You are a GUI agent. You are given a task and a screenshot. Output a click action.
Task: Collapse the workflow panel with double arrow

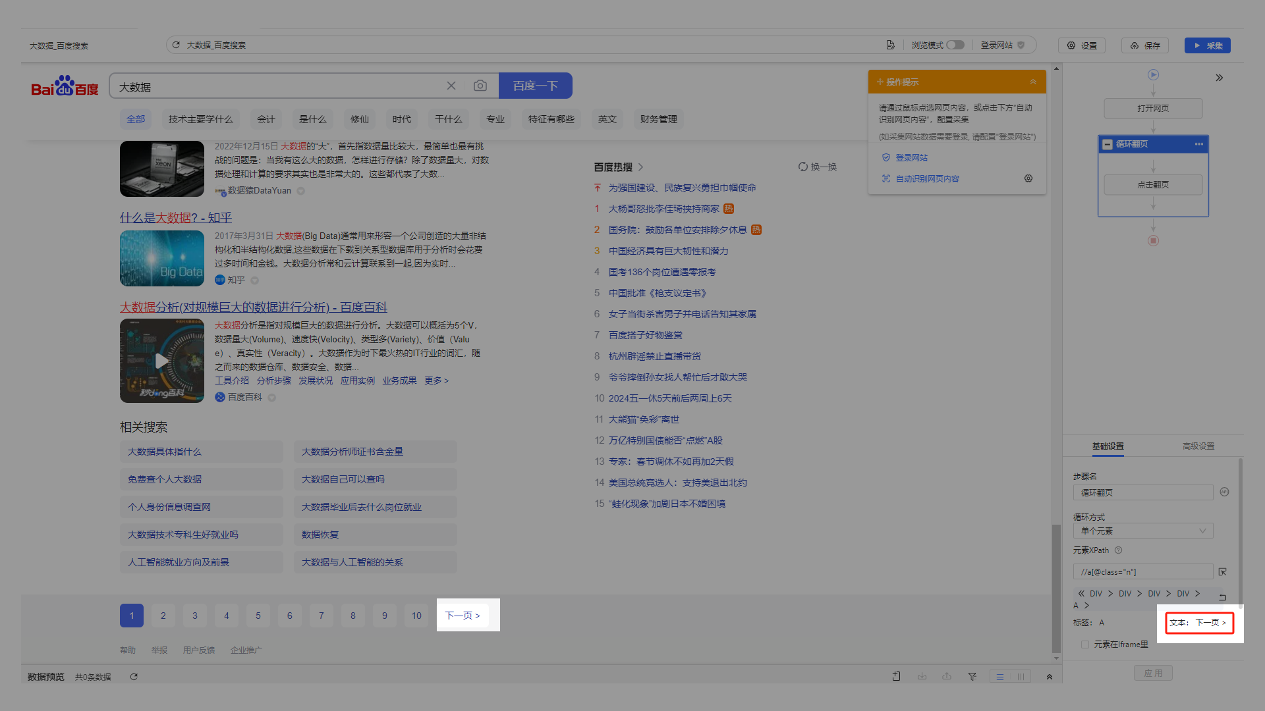point(1220,78)
